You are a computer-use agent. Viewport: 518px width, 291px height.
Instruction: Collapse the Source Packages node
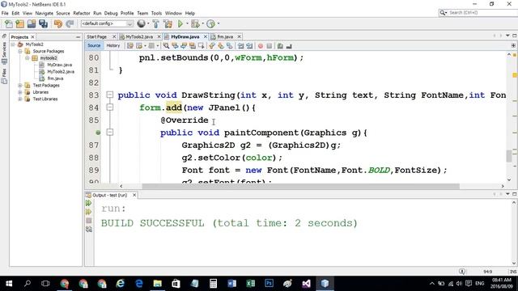[20, 51]
